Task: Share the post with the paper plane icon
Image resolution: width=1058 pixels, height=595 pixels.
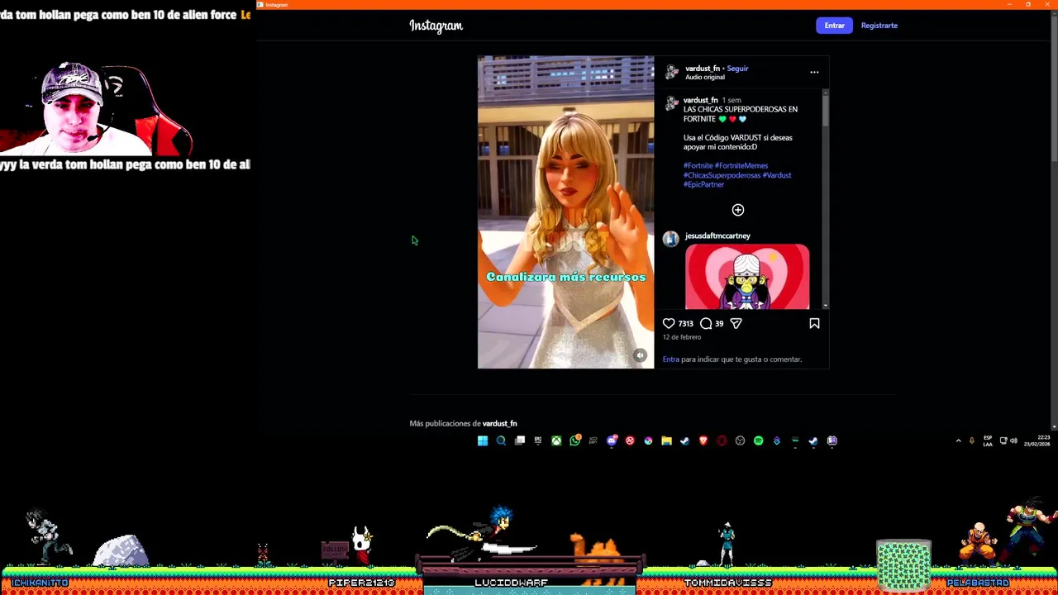Action: 736,323
